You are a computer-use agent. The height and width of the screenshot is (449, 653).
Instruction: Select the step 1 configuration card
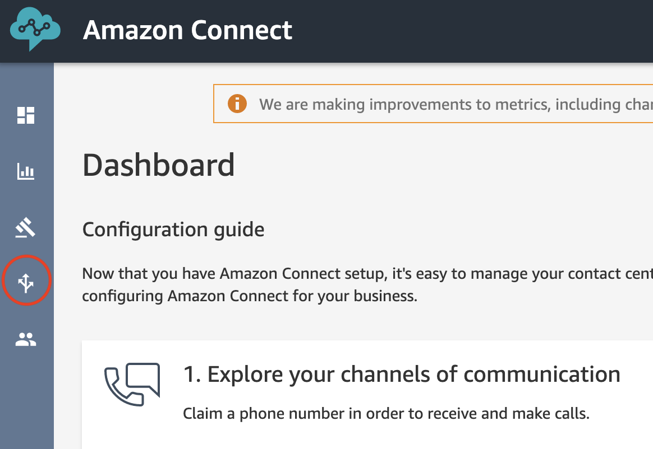[367, 395]
